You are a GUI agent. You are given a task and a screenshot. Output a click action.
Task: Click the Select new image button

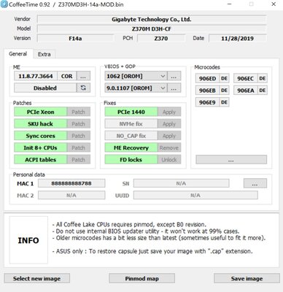click(37, 278)
